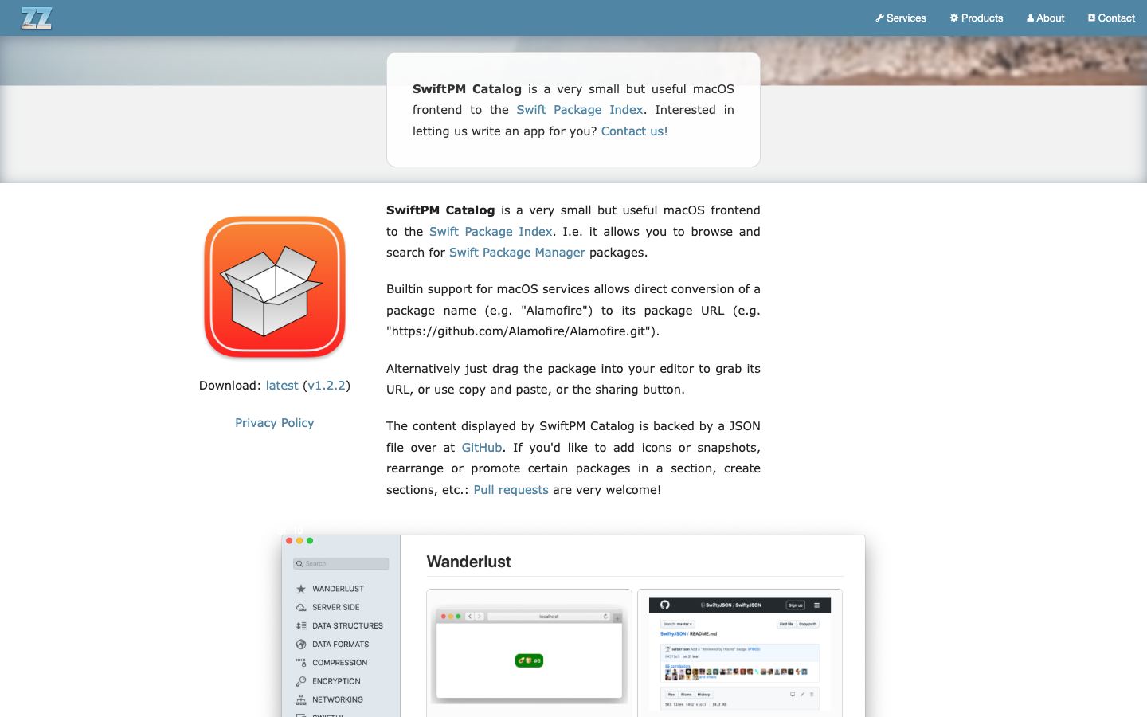
Task: Select the Server Side cloud icon
Action: [301, 607]
